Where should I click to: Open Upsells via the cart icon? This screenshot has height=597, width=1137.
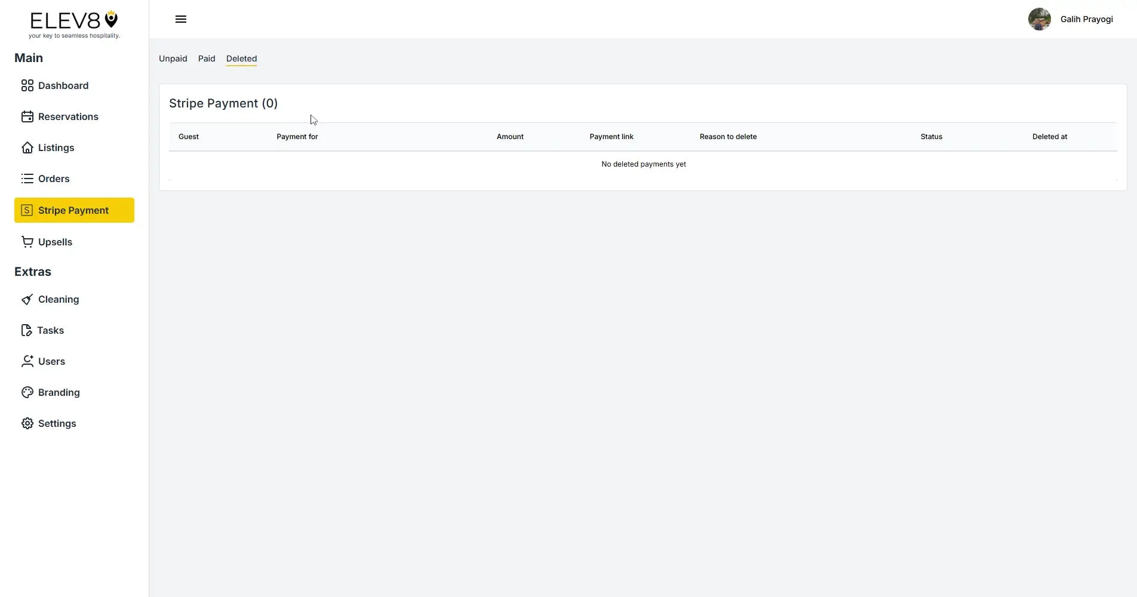pyautogui.click(x=27, y=242)
